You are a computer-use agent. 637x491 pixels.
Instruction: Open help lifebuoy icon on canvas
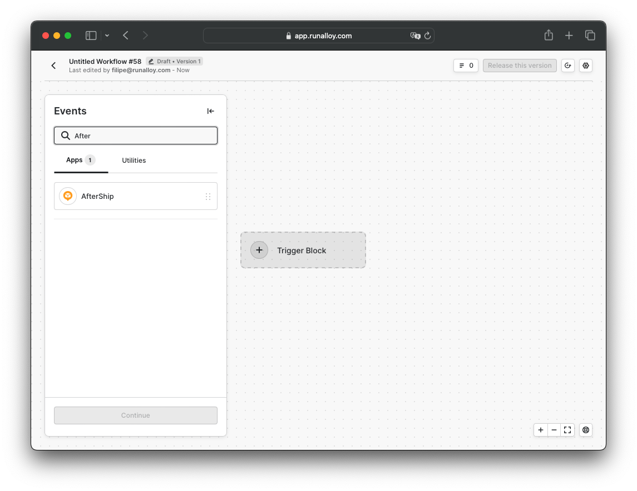(586, 430)
